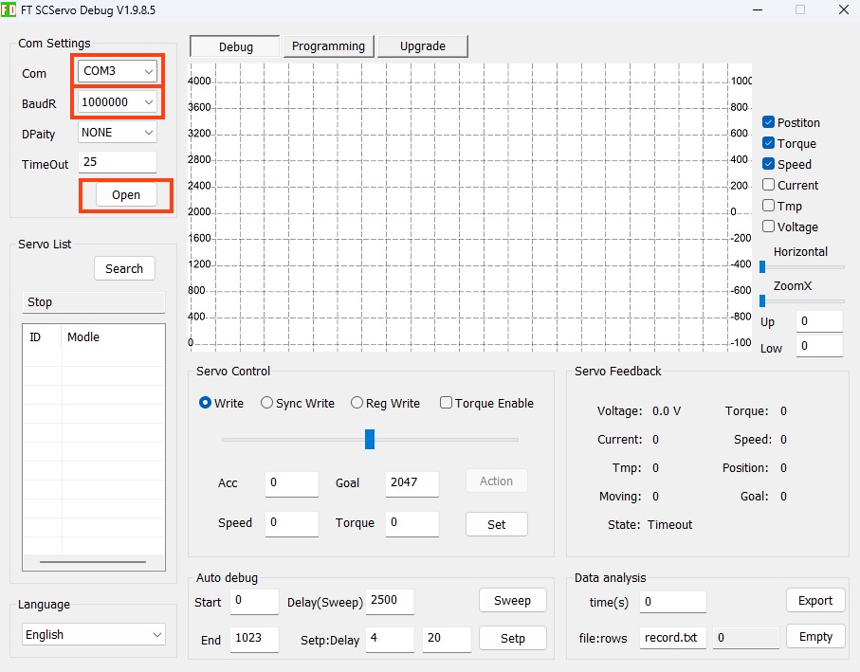Click the Goal value input field
The width and height of the screenshot is (860, 672).
pyautogui.click(x=412, y=483)
